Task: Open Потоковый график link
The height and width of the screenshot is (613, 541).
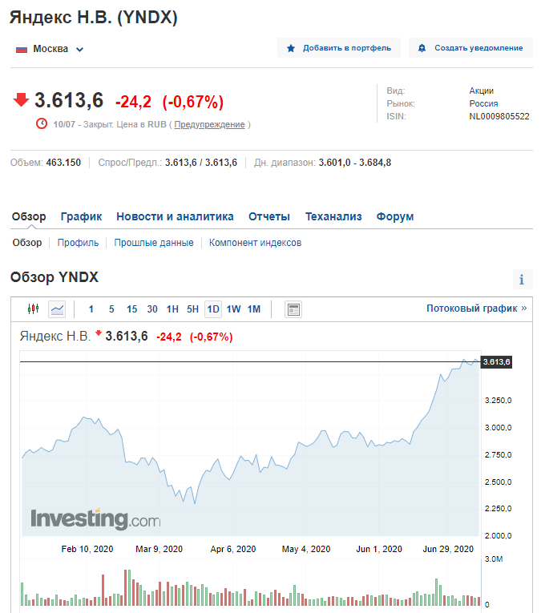Action: (477, 309)
